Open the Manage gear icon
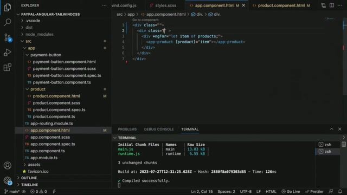The image size is (347, 195). (x=8, y=180)
